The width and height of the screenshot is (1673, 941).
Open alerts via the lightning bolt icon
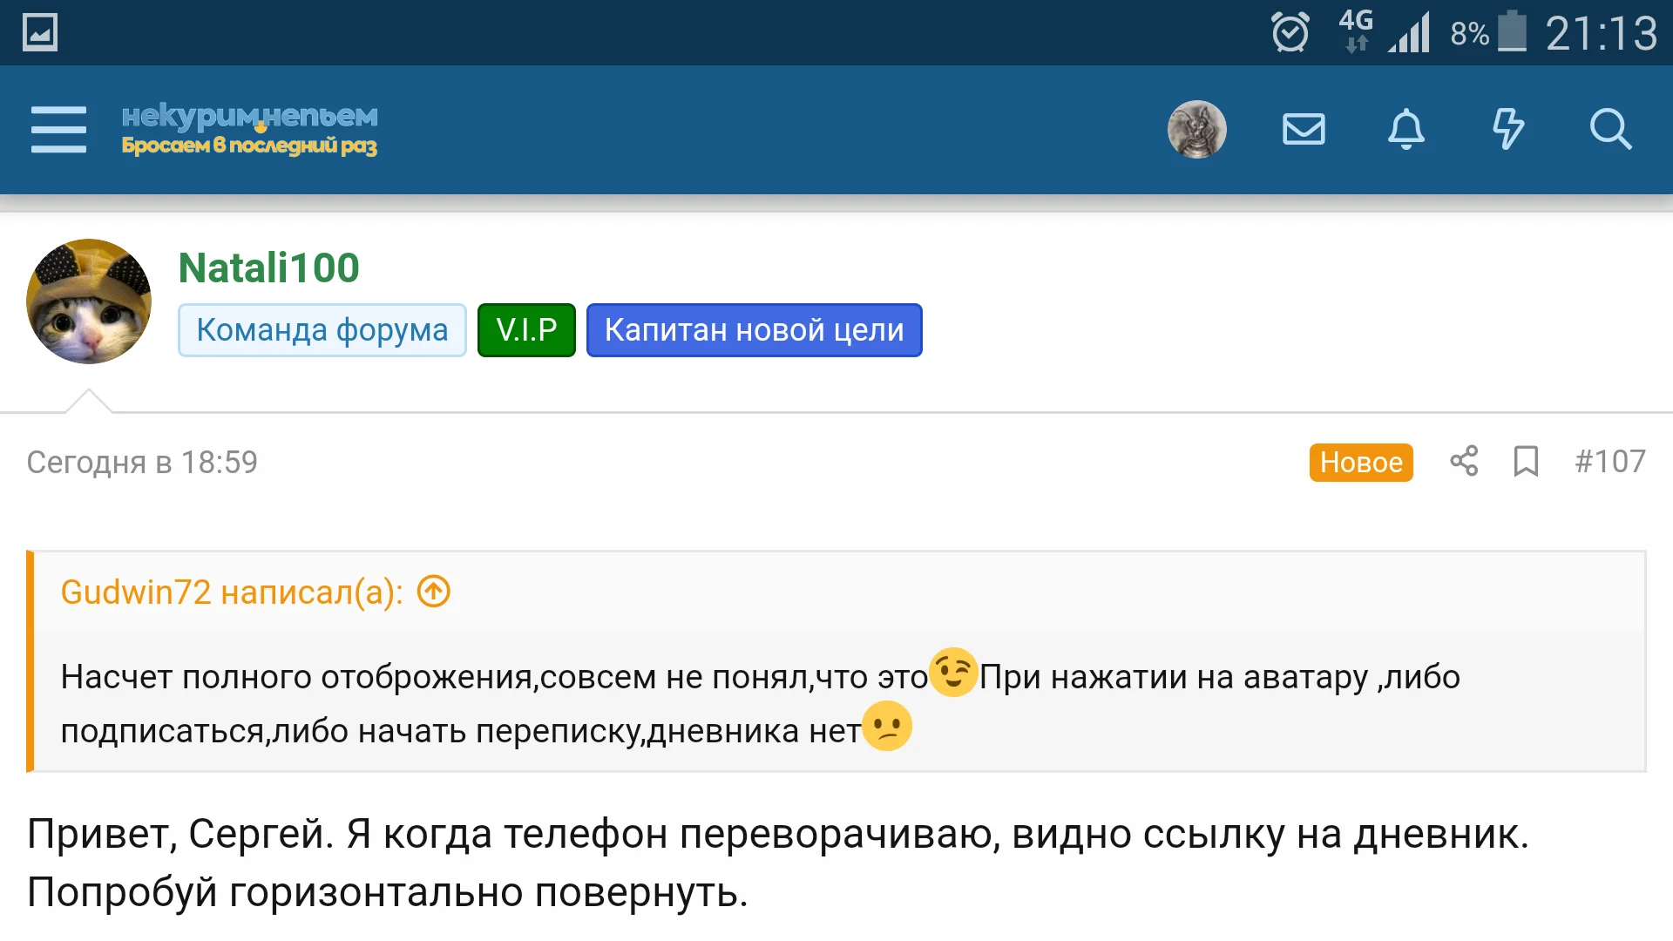pyautogui.click(x=1509, y=129)
